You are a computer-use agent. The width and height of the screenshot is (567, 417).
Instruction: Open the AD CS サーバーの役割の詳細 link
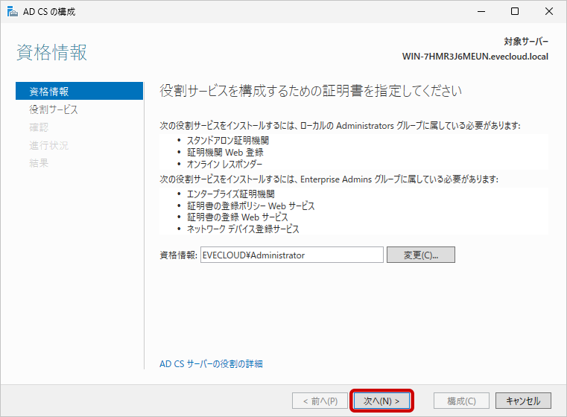click(211, 364)
